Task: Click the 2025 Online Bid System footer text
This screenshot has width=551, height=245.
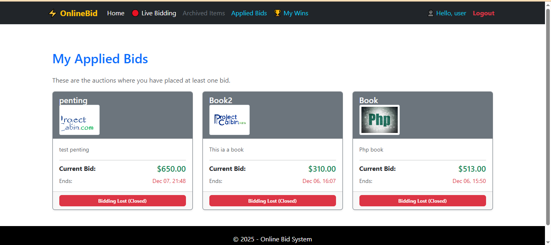Action: (x=273, y=239)
